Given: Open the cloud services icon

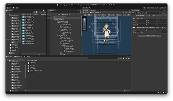Looking at the screenshot, I should tap(14, 8).
